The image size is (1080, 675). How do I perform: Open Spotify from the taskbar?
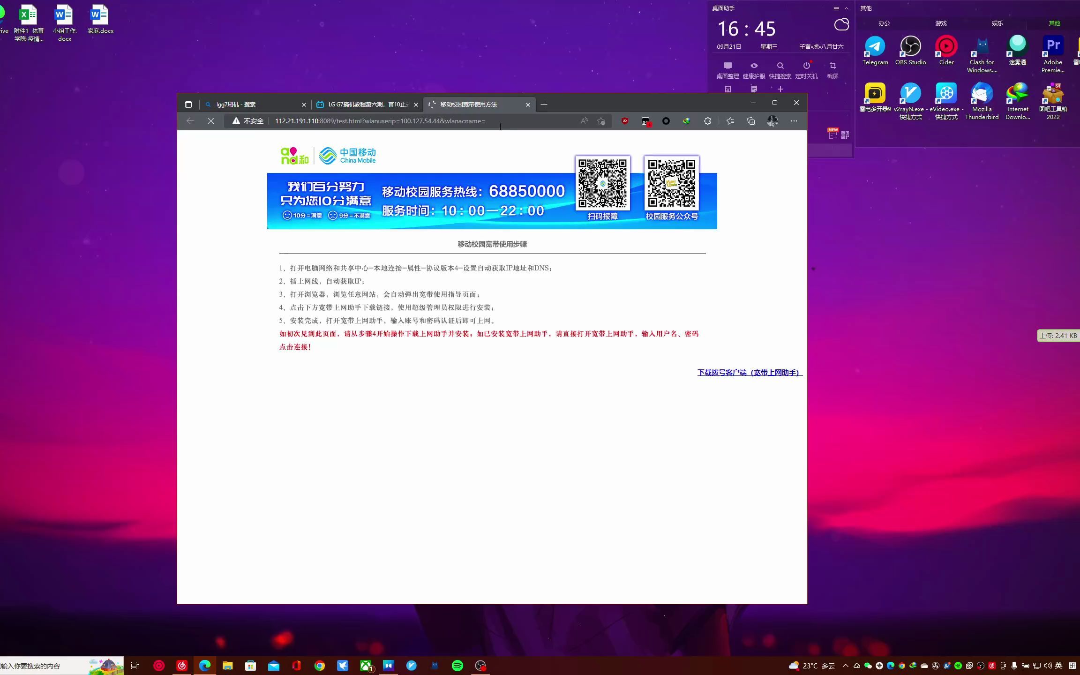(457, 666)
